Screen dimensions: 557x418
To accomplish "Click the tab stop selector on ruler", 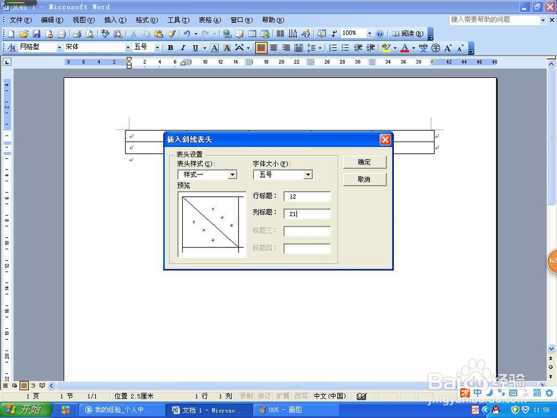I will click(x=7, y=62).
